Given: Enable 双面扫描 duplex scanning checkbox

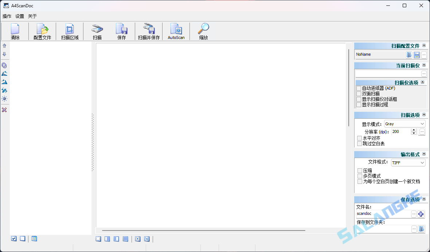Looking at the screenshot, I should coord(359,93).
